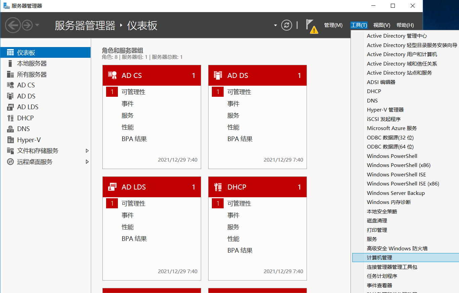
Task: Click the 所有服务器 sidebar icon
Action: (x=11, y=74)
